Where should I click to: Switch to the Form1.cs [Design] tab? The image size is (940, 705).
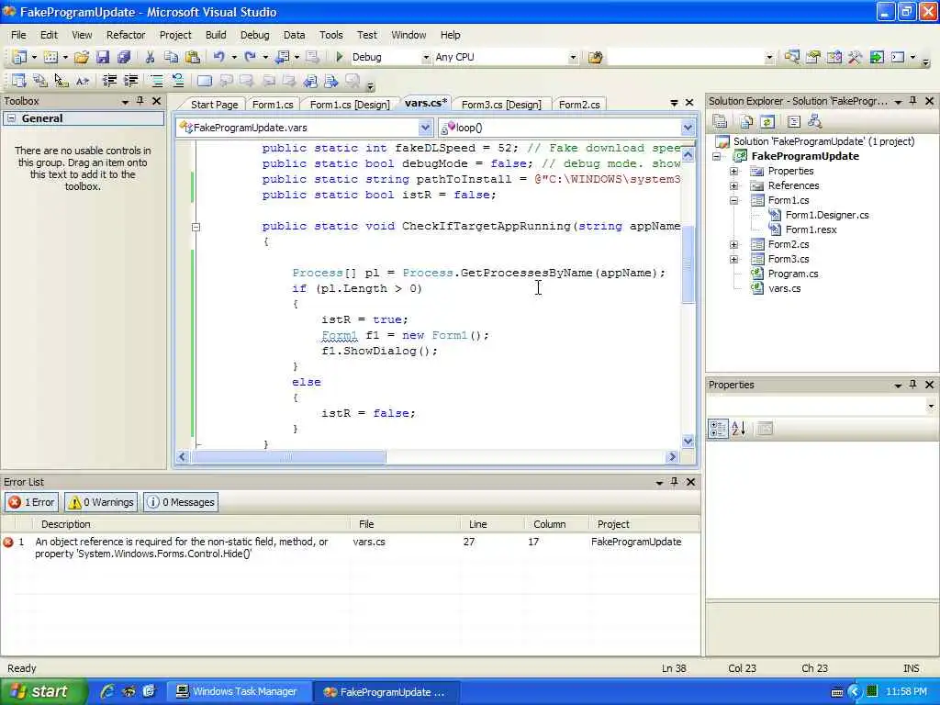(350, 105)
